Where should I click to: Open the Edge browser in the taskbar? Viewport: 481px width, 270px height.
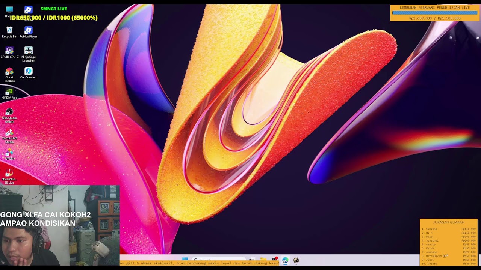pos(285,260)
